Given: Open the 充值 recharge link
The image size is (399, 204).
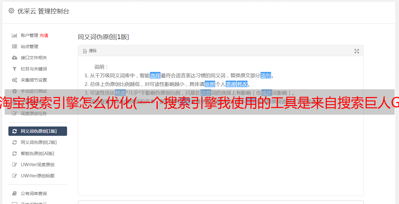Looking at the screenshot, I should click(x=44, y=35).
